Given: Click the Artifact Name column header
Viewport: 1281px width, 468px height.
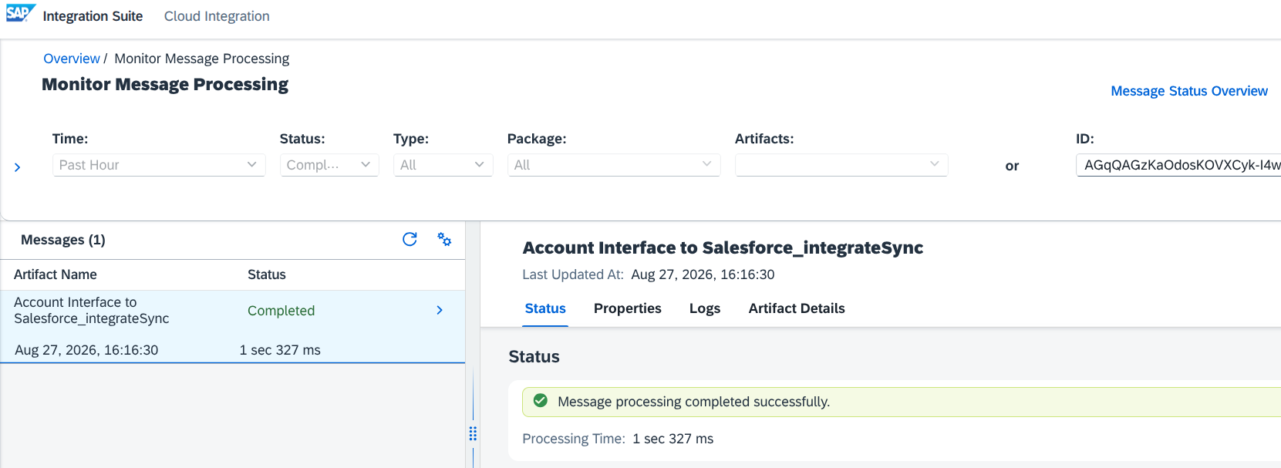Looking at the screenshot, I should click(x=56, y=274).
